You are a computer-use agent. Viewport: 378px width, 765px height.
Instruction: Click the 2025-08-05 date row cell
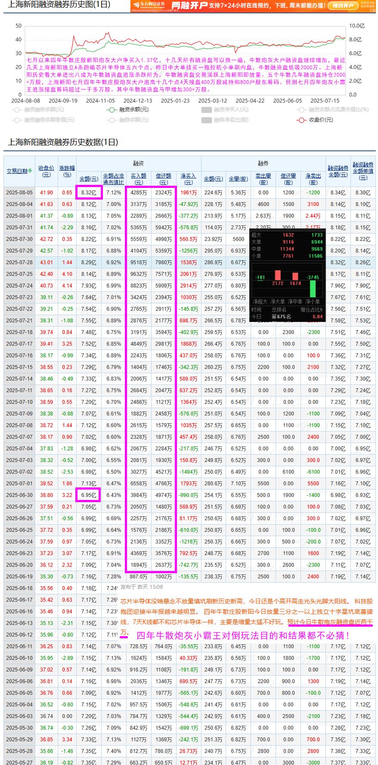(x=19, y=193)
